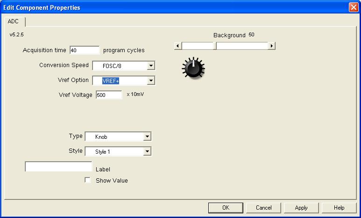Click the Label text input box
The image size is (361, 218).
click(58, 167)
